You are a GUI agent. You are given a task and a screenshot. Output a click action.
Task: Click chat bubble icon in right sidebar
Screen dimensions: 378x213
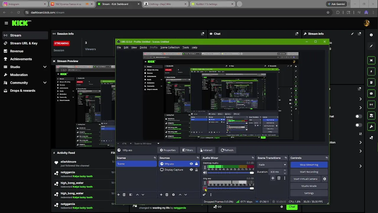[x=371, y=93]
